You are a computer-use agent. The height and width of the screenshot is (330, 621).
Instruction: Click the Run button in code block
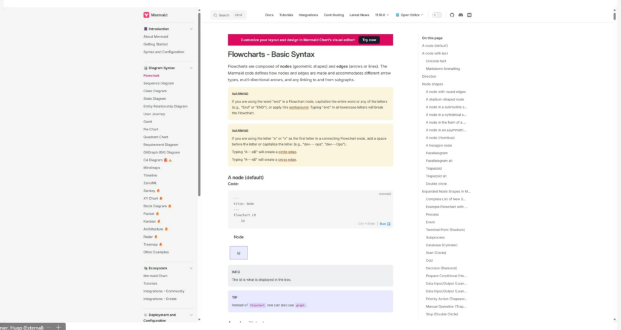pos(385,224)
